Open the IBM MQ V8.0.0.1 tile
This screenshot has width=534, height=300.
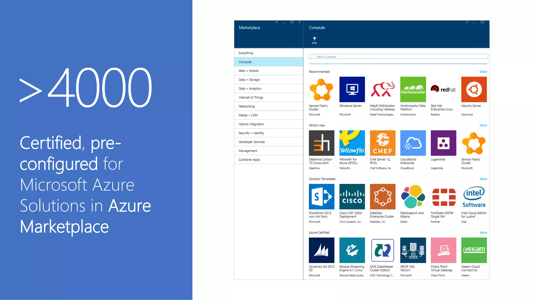coord(413,250)
